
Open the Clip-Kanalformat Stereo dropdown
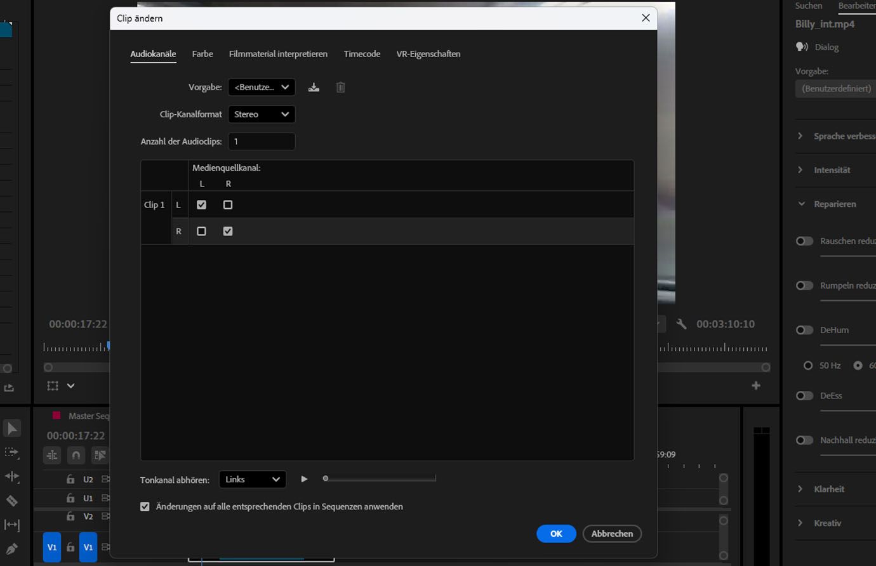(x=262, y=114)
